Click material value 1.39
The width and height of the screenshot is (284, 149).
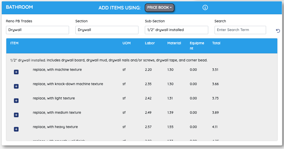click(x=170, y=113)
